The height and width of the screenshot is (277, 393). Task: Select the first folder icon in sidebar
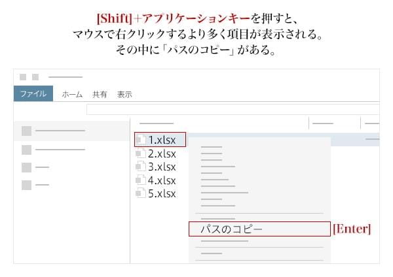point(26,131)
